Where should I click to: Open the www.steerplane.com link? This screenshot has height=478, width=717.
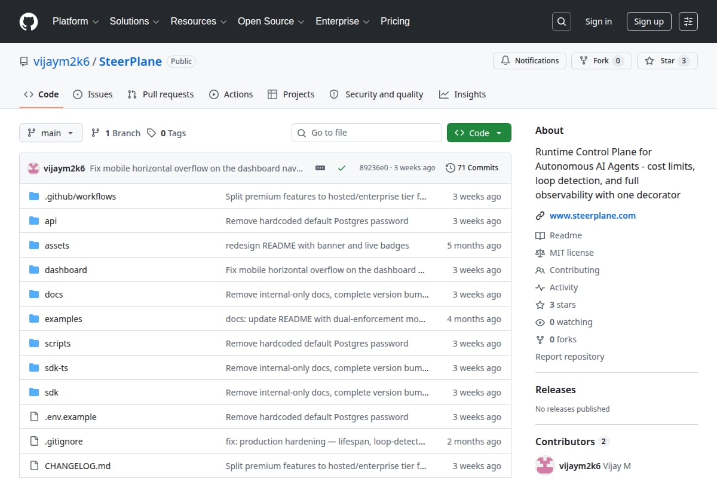593,216
